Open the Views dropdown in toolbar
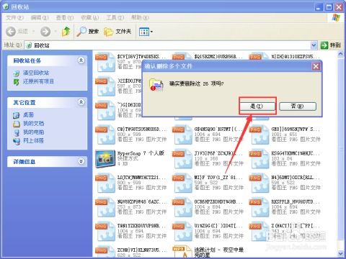Viewport: 346px width, 259px height. tap(146, 32)
